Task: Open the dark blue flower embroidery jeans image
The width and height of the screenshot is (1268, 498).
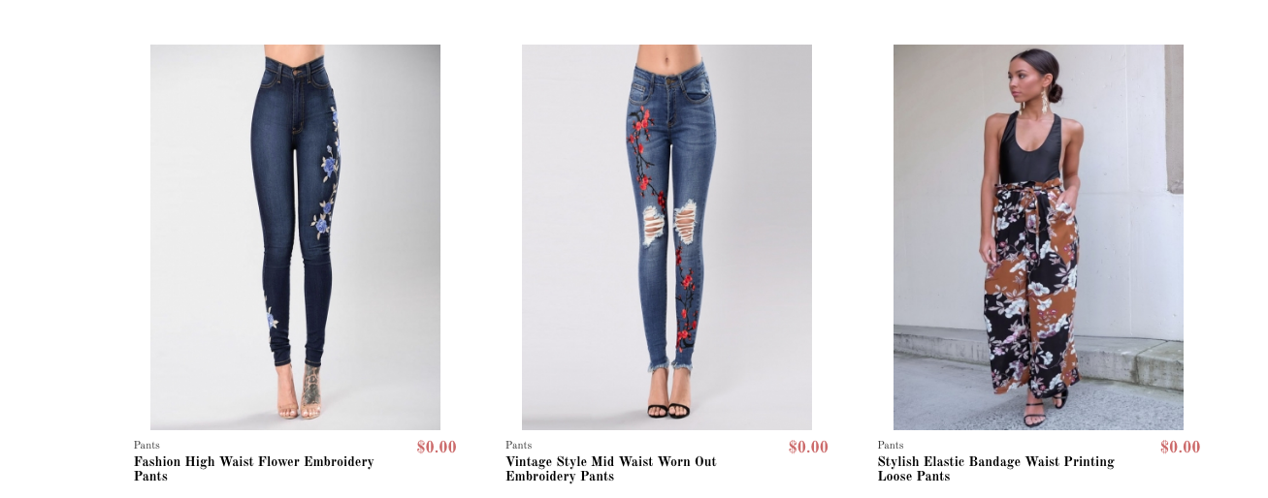Action: point(295,237)
